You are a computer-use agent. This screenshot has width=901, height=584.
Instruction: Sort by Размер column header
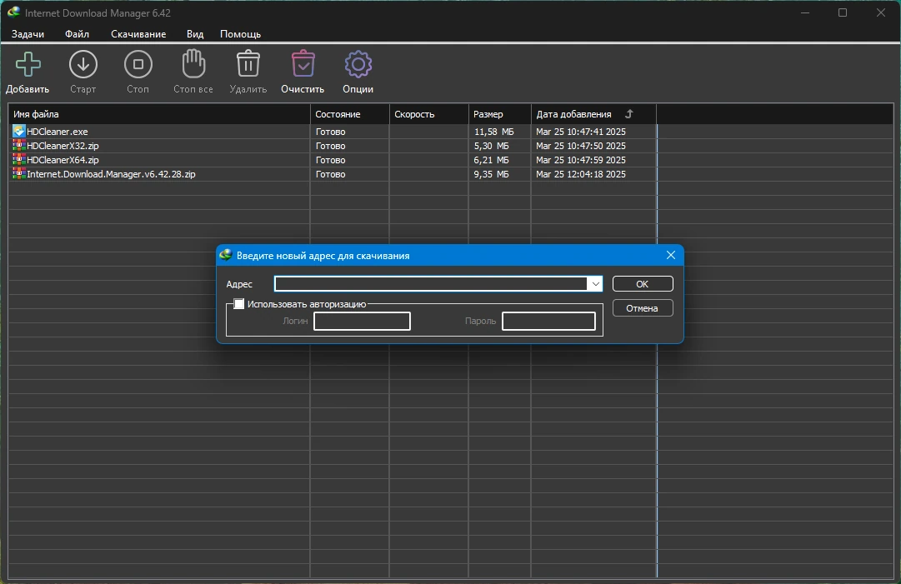500,113
